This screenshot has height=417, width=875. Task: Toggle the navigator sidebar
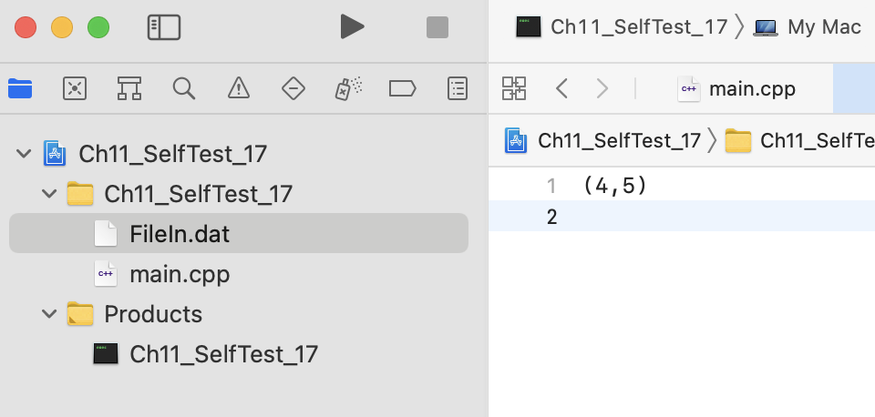(164, 27)
